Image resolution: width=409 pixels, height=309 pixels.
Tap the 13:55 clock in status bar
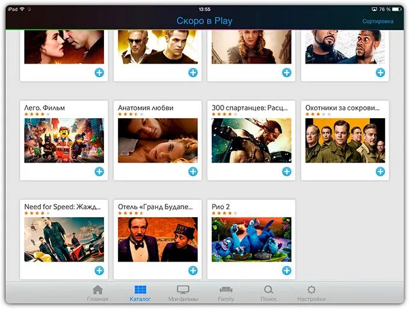click(204, 10)
